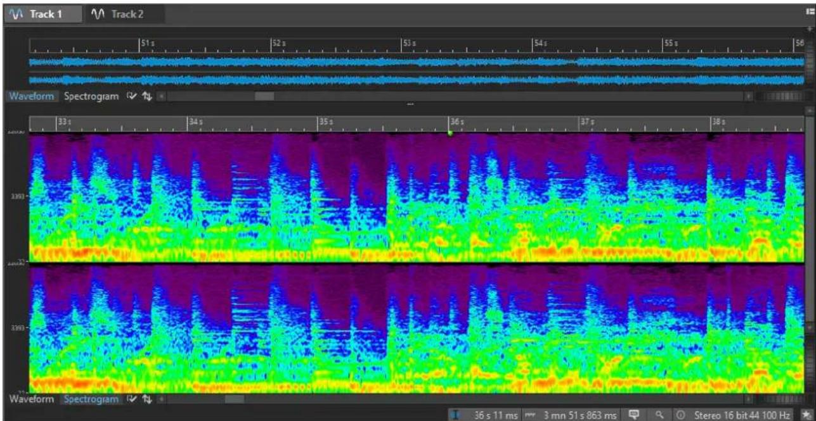Click the left channel spectrogram display
The image size is (816, 421).
[416, 198]
